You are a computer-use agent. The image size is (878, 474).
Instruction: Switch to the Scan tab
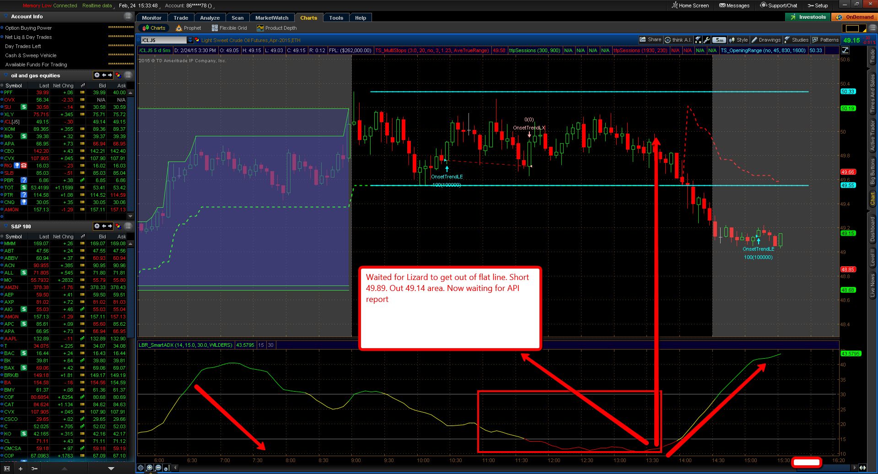pyautogui.click(x=237, y=18)
